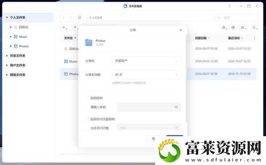Screen dimensions: 266x165
Task: Click the search box
Action: [236, 18]
